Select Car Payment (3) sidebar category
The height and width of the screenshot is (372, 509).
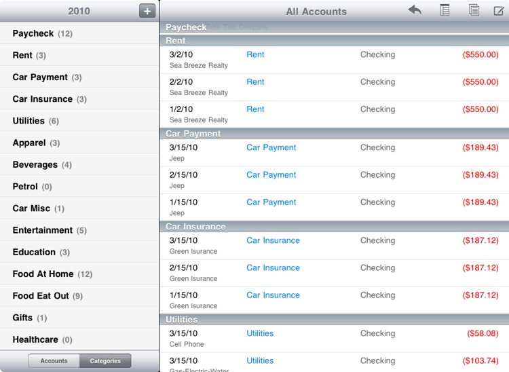pos(79,77)
